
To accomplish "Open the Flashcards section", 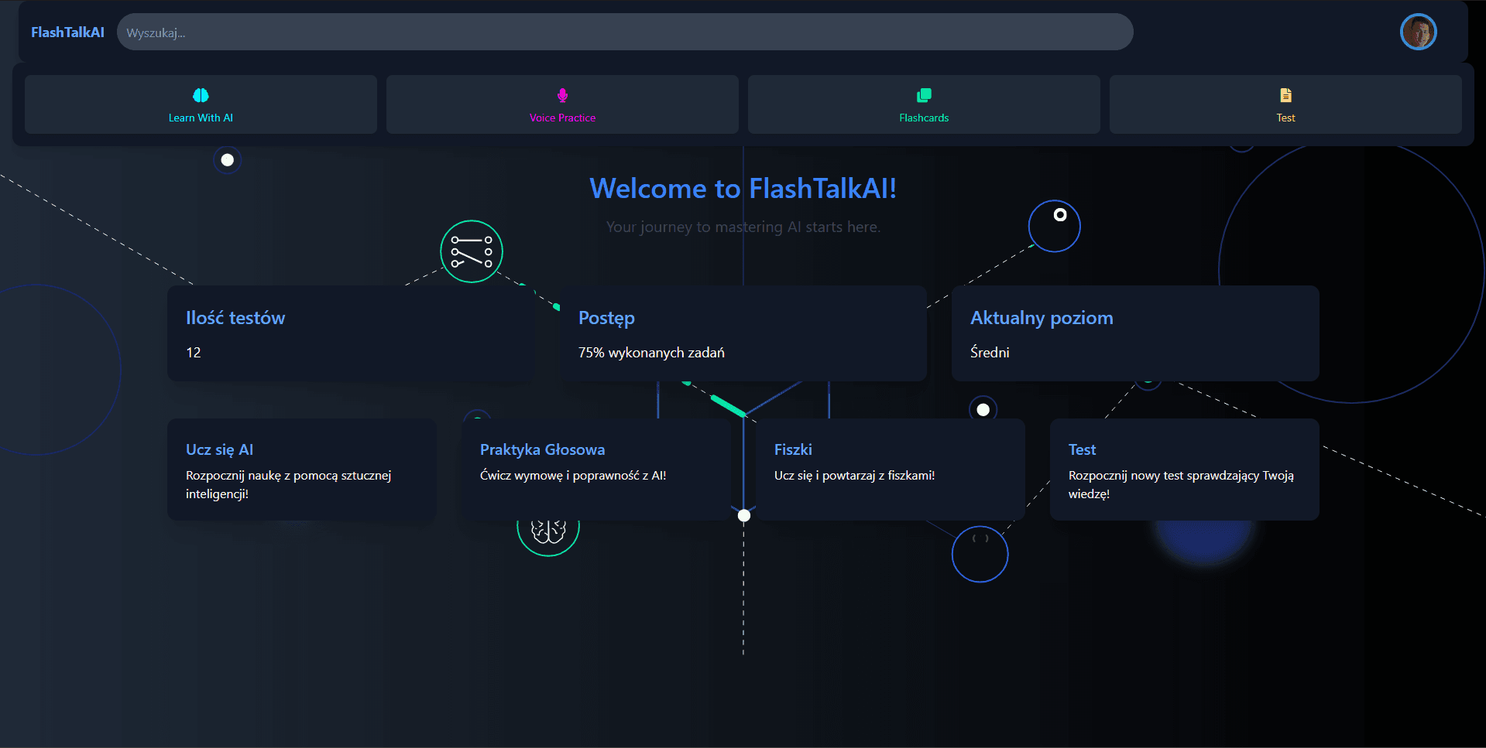I will 923,104.
